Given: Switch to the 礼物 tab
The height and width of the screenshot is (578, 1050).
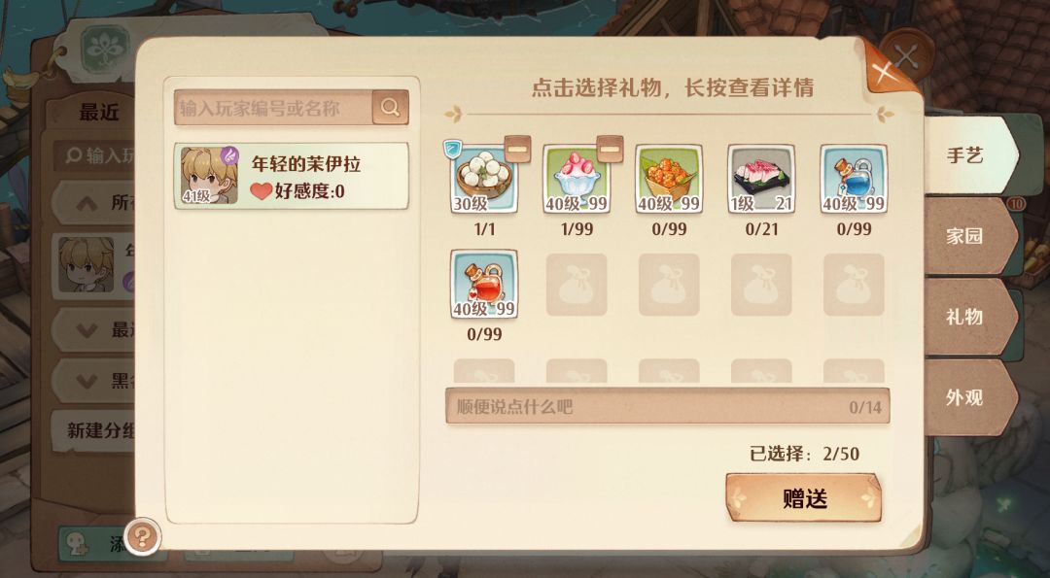Looking at the screenshot, I should [x=971, y=317].
